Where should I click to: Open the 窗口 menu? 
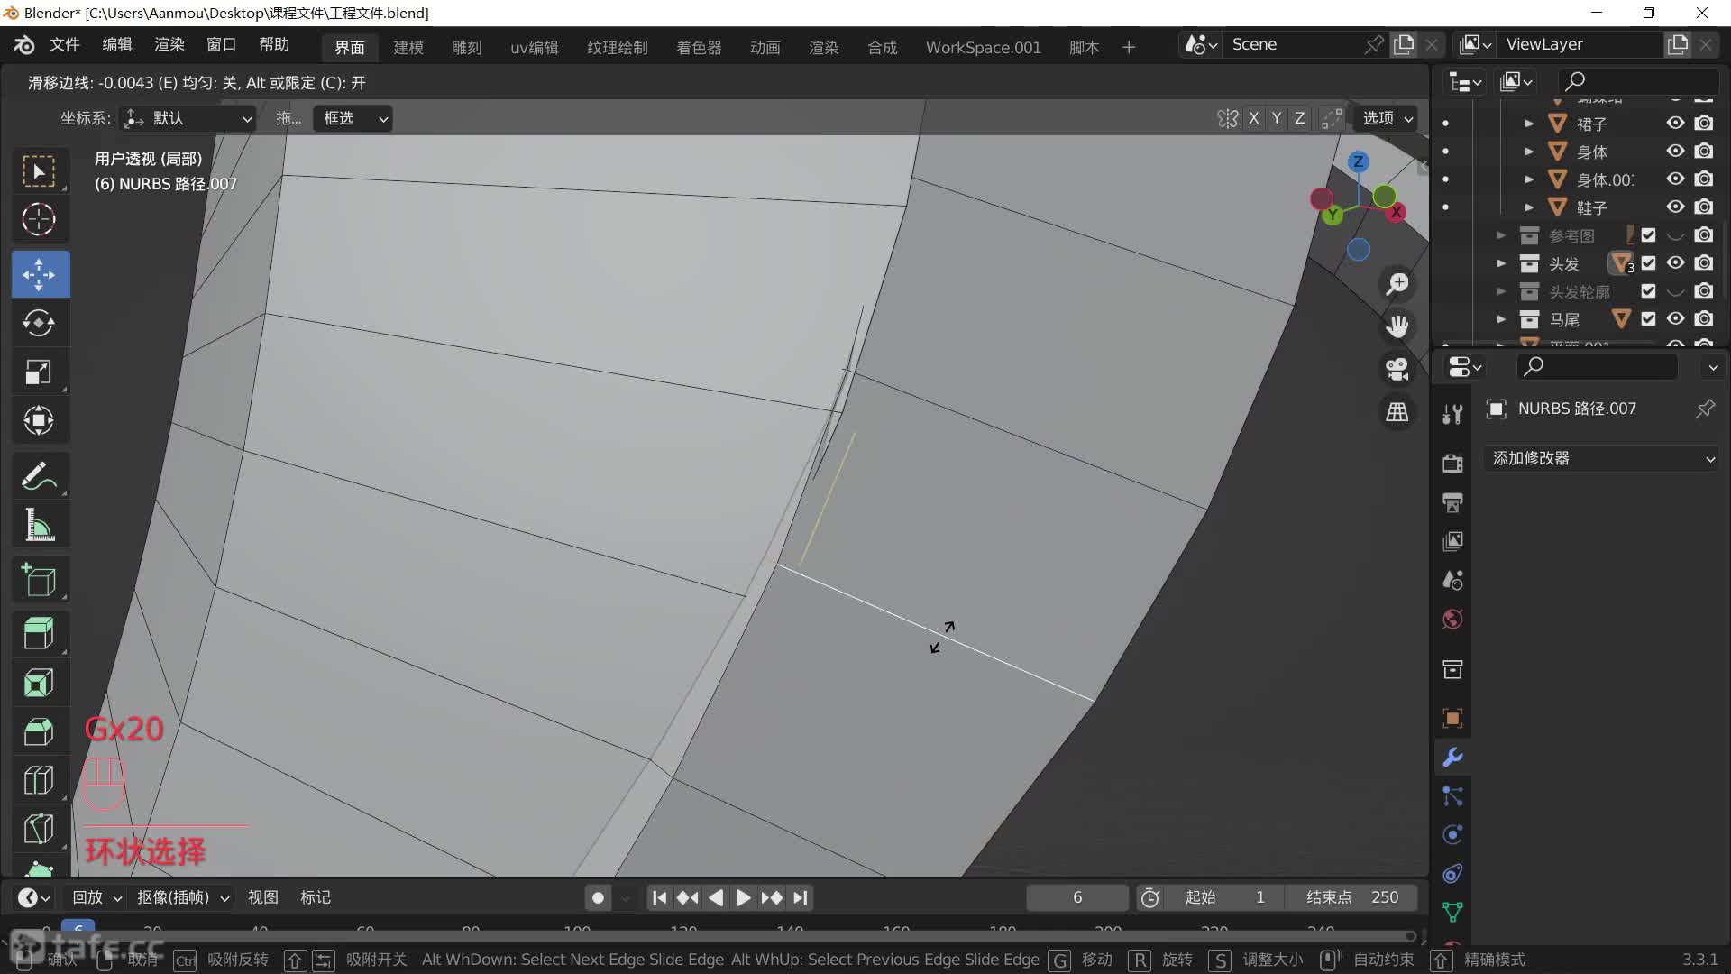pyautogui.click(x=222, y=45)
